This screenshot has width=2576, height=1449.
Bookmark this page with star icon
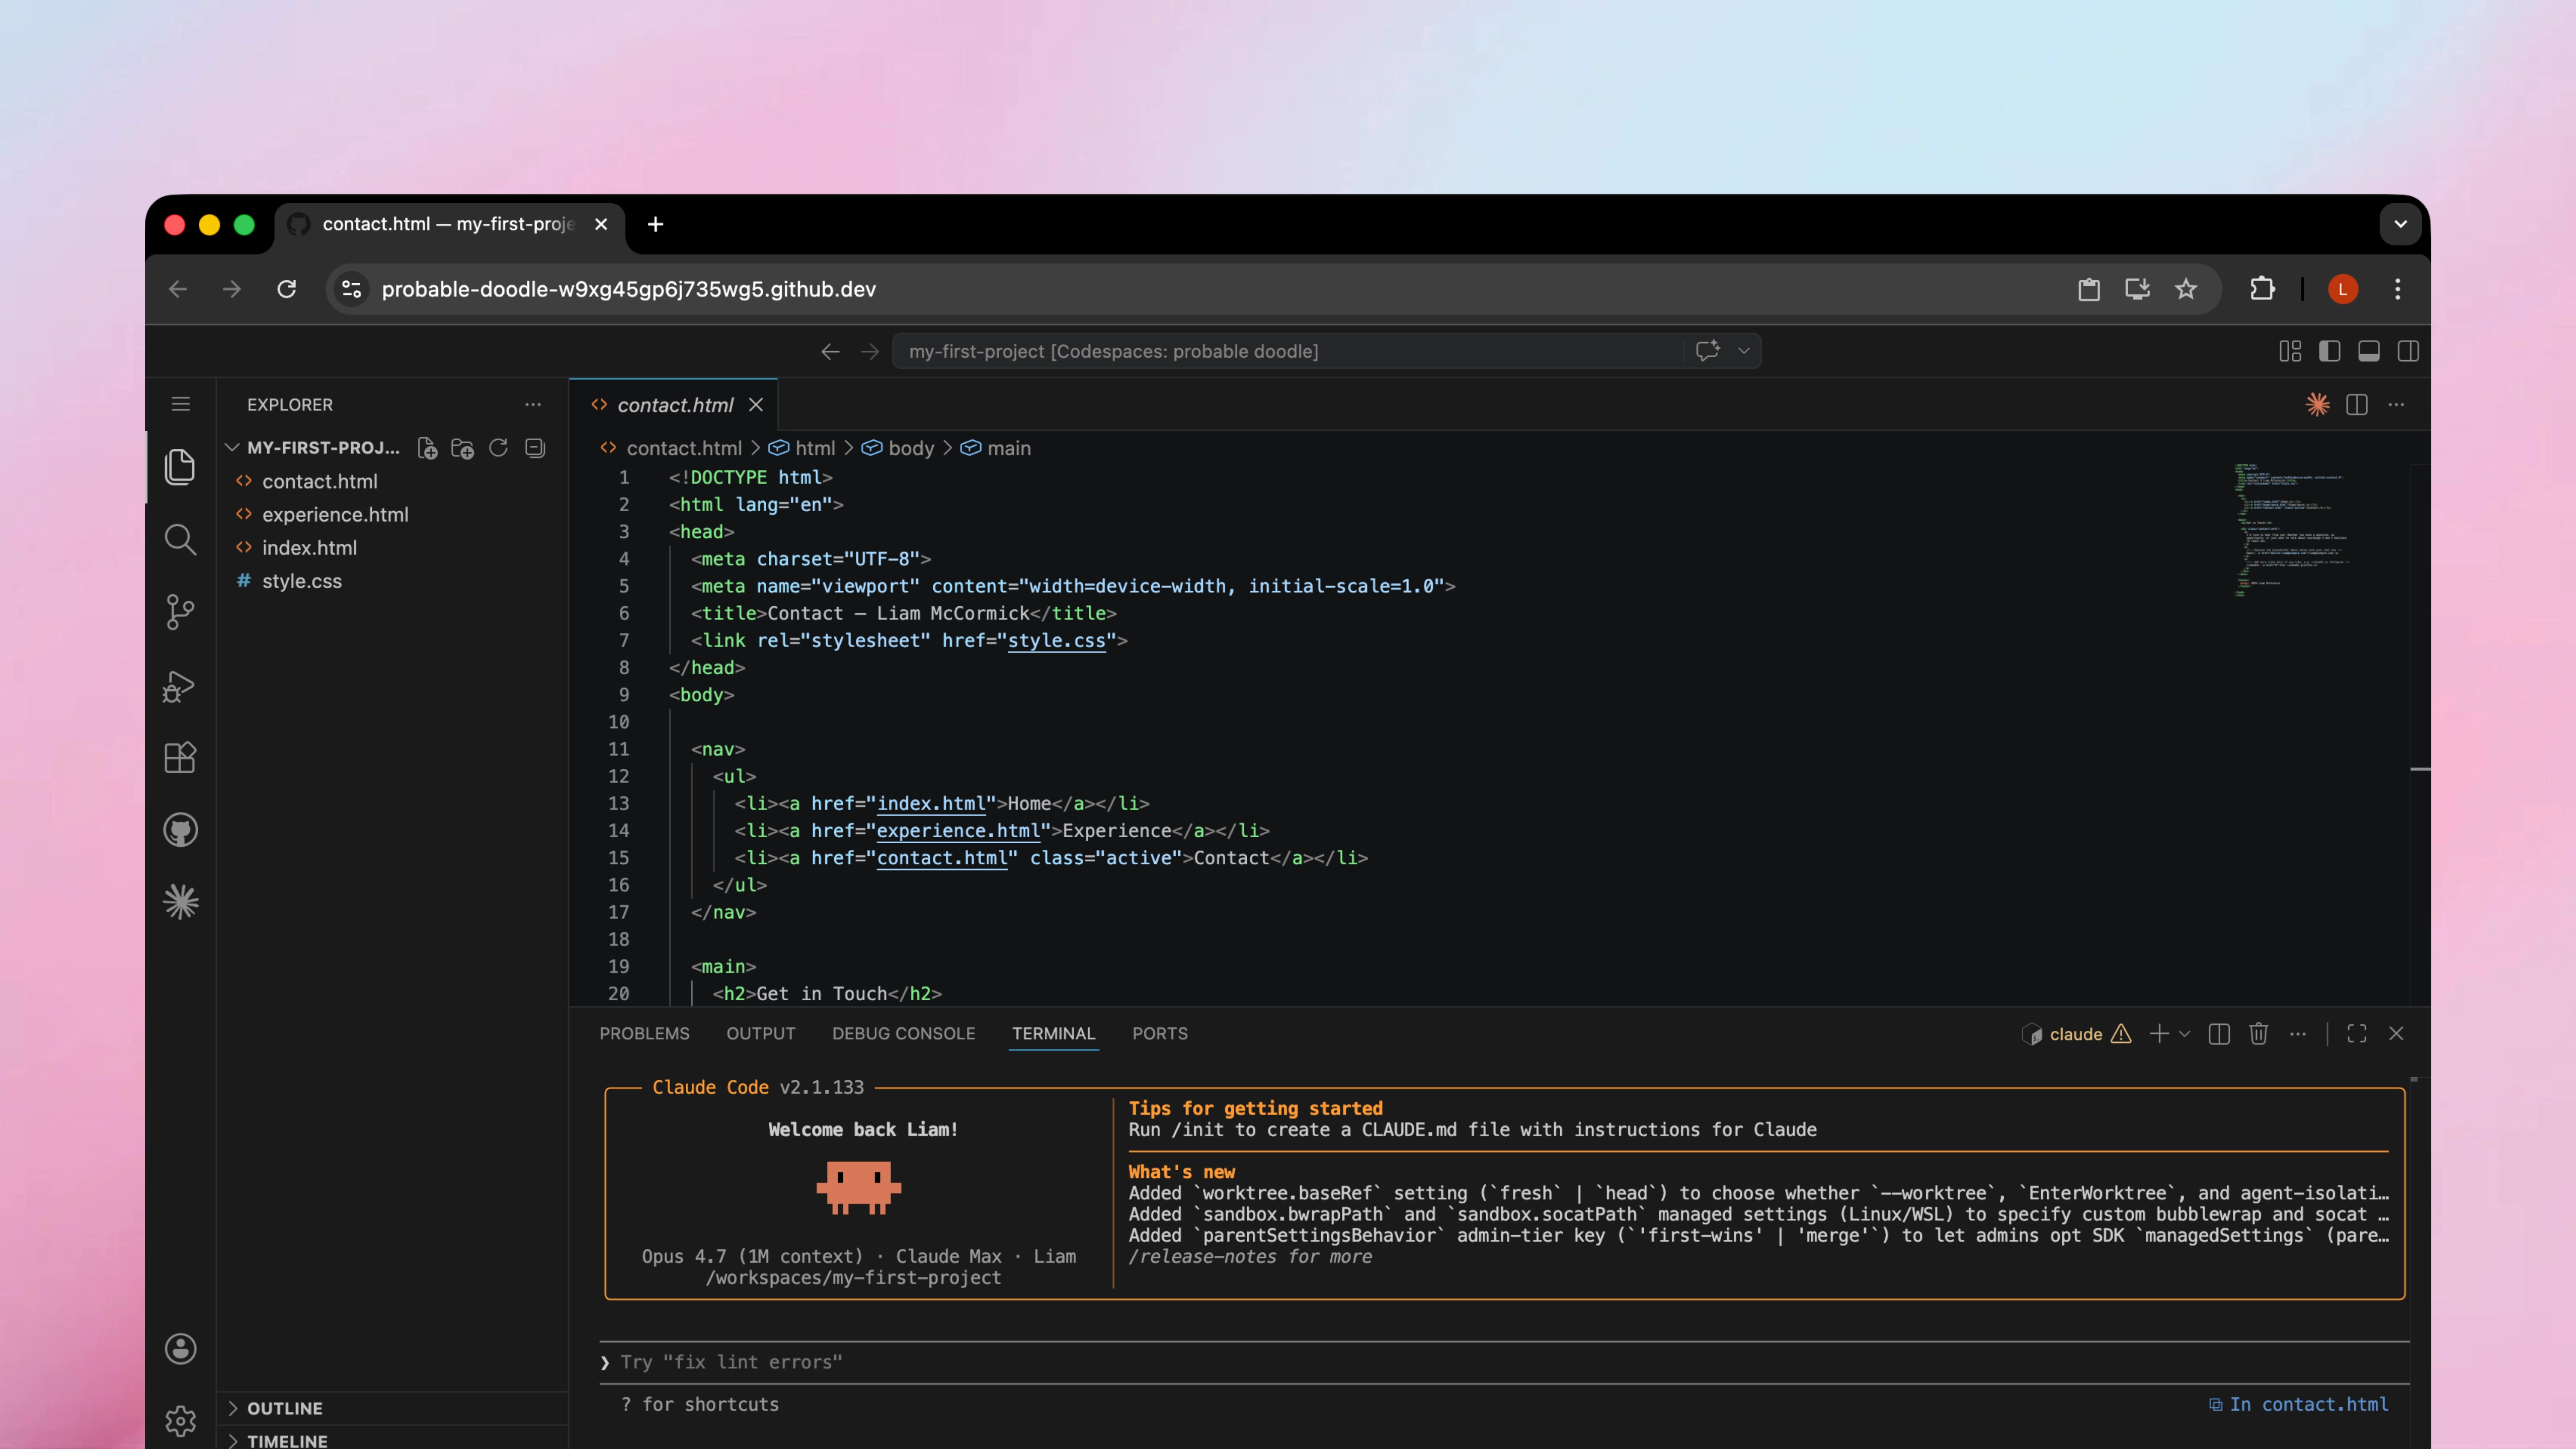(x=2186, y=289)
